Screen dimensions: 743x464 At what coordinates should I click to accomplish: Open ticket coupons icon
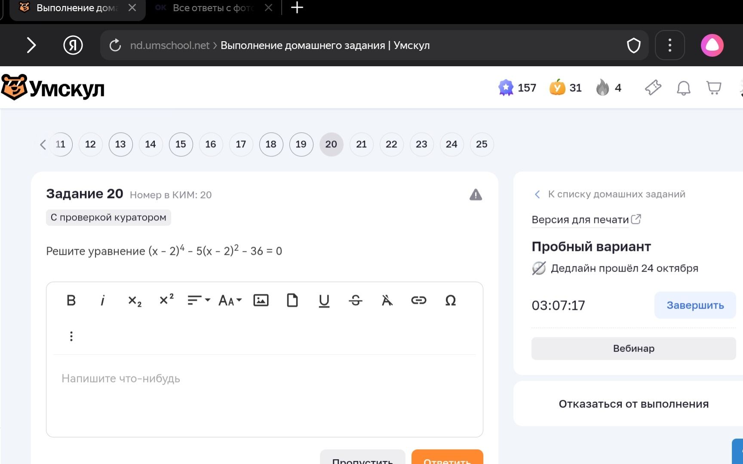tap(653, 88)
